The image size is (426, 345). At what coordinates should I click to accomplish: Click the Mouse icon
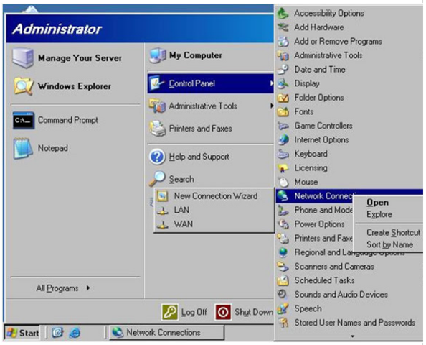click(x=283, y=182)
